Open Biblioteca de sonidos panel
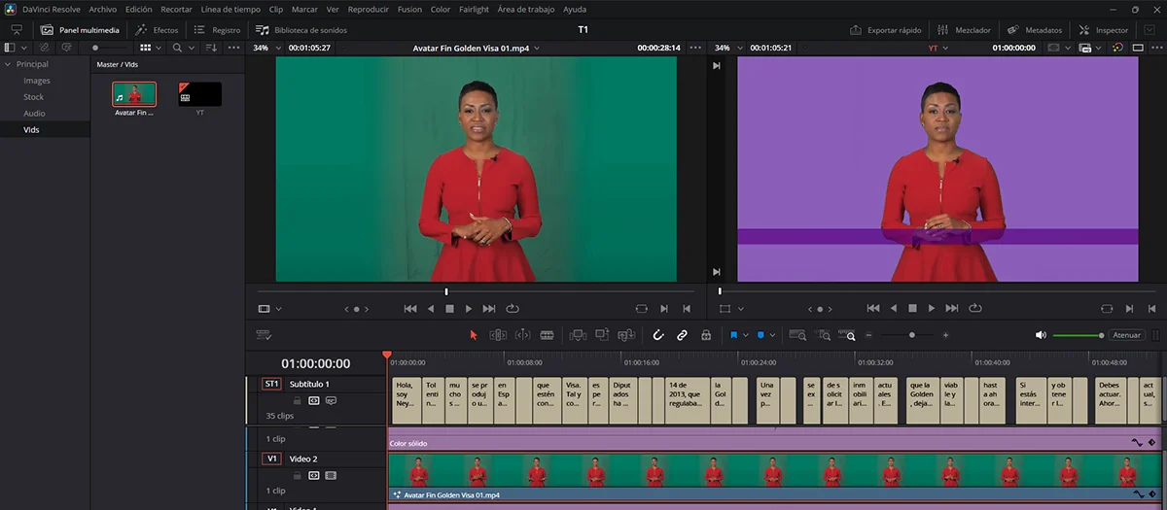1167x510 pixels. [x=301, y=30]
